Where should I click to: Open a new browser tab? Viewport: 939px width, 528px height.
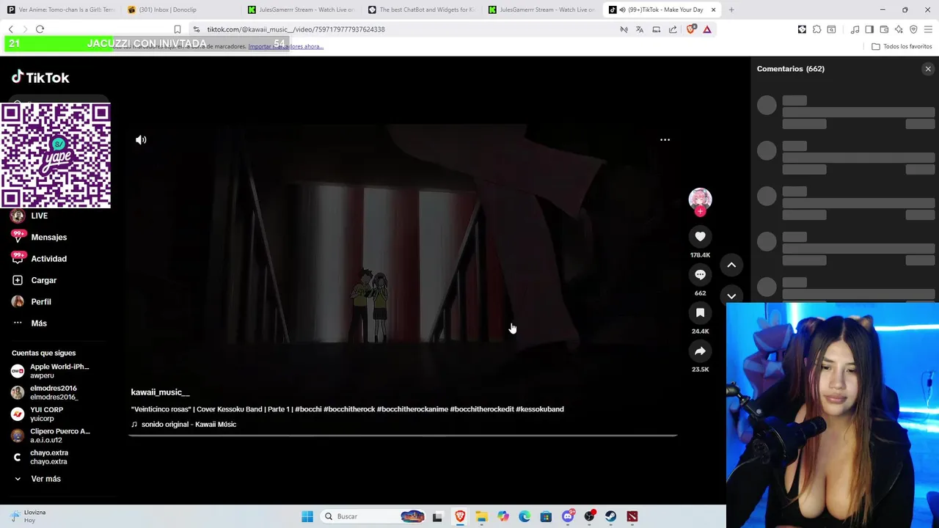point(731,10)
